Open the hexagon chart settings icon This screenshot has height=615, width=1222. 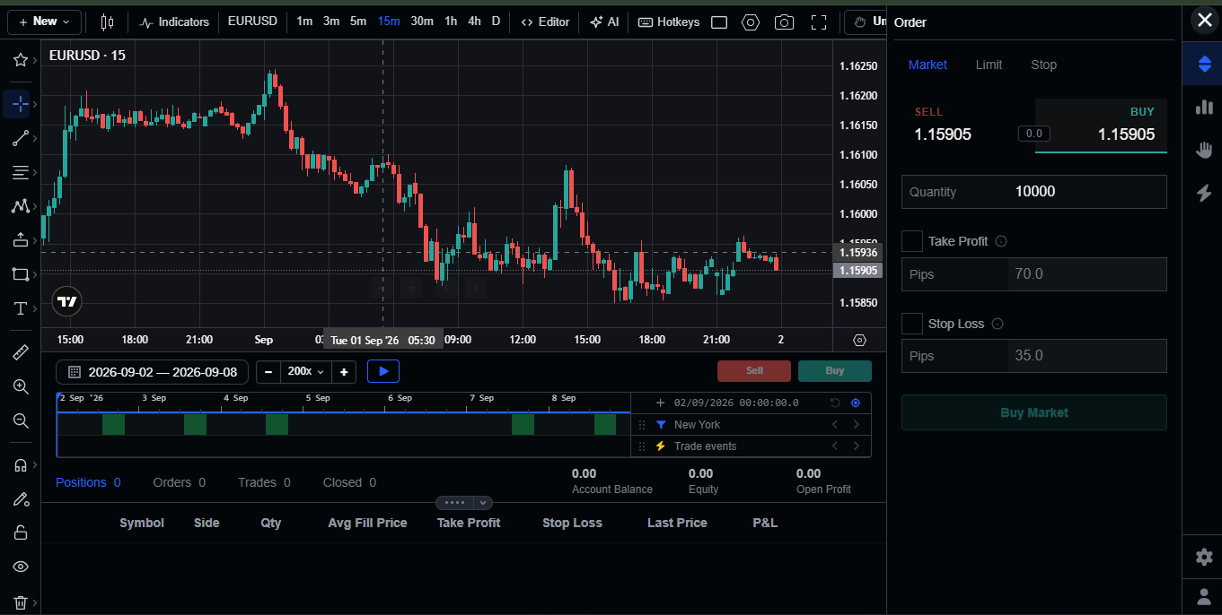pos(751,22)
